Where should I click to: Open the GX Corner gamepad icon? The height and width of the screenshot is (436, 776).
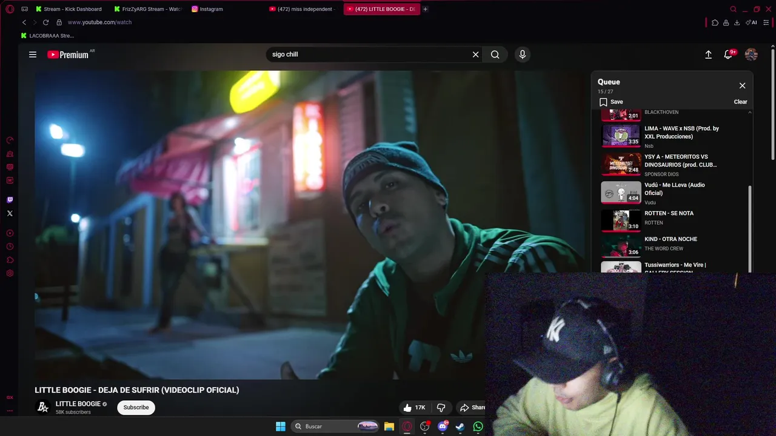click(24, 9)
